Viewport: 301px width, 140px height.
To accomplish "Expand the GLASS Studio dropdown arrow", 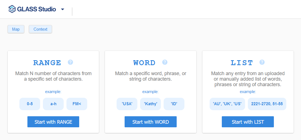I will [x=62, y=9].
